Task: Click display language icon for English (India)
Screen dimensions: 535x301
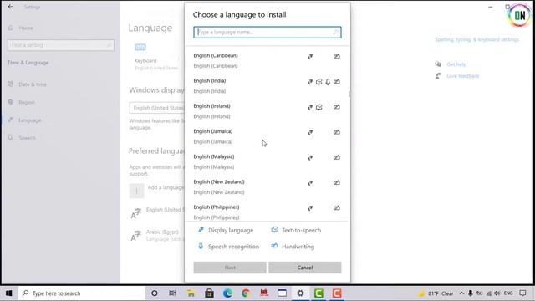Action: tap(310, 82)
